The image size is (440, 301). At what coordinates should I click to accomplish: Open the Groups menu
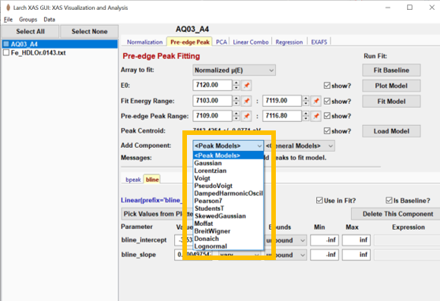click(28, 19)
